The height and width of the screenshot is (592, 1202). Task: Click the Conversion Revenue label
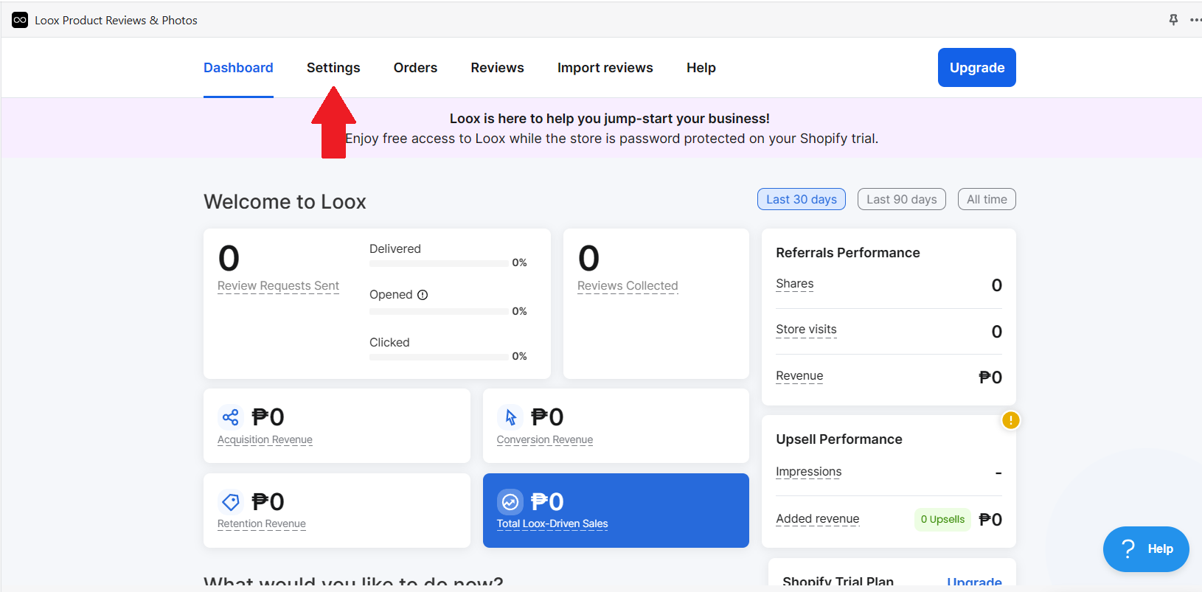545,440
